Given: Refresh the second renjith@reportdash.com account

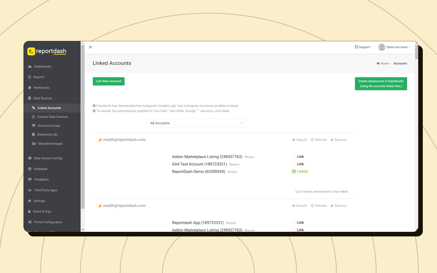Looking at the screenshot, I should [319, 206].
